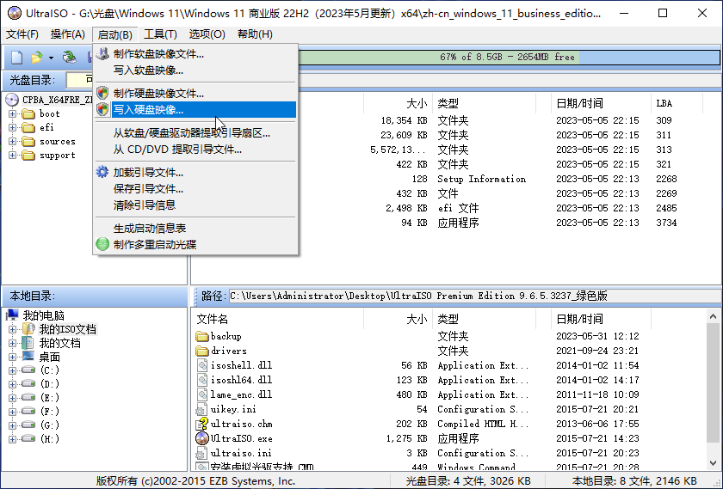Open the 选项(O) menu
Image resolution: width=723 pixels, height=489 pixels.
207,34
